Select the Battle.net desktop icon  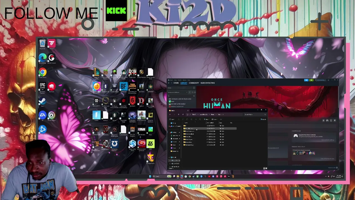pos(42,130)
